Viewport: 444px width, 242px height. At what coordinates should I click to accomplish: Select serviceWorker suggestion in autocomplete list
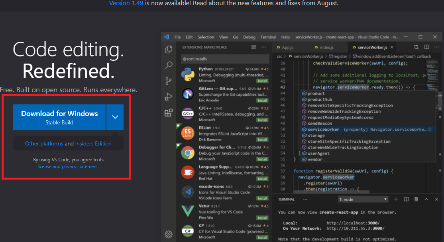point(368,129)
